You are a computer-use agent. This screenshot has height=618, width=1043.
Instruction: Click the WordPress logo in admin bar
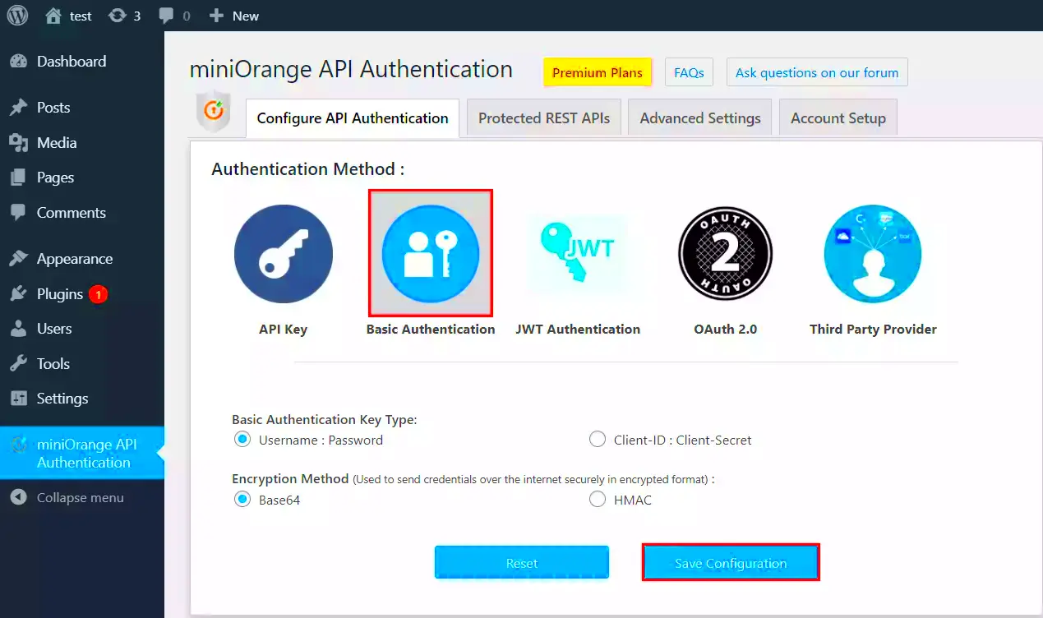click(17, 16)
